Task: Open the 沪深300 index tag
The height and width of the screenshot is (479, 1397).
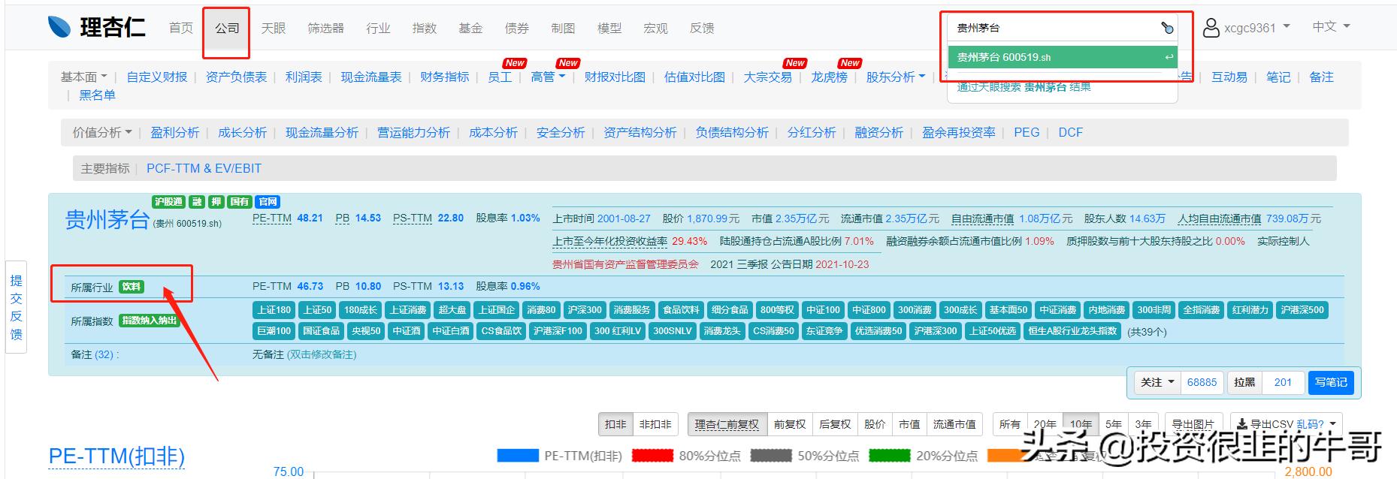Action: click(x=585, y=310)
